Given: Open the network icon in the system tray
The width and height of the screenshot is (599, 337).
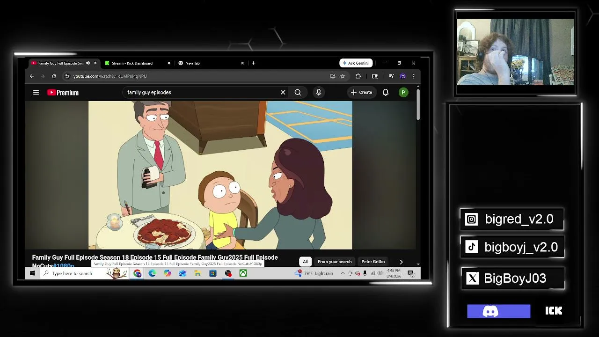Looking at the screenshot, I should (373, 273).
